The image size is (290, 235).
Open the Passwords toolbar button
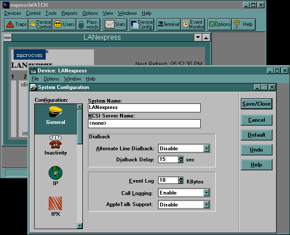point(88,24)
